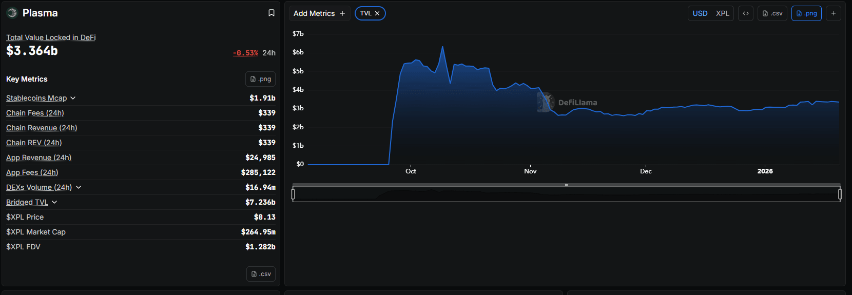Click the 2026 label on chart axis
Image resolution: width=852 pixels, height=295 pixels.
[x=765, y=171]
